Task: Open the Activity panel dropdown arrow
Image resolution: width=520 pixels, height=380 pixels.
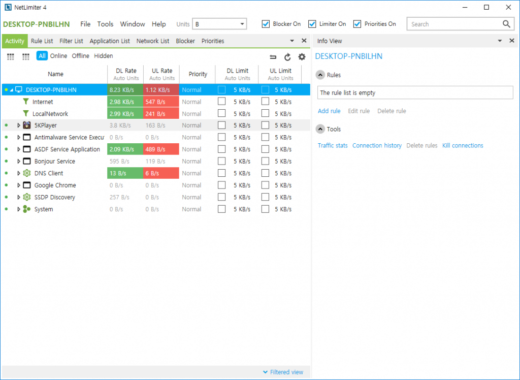Action: pos(292,41)
